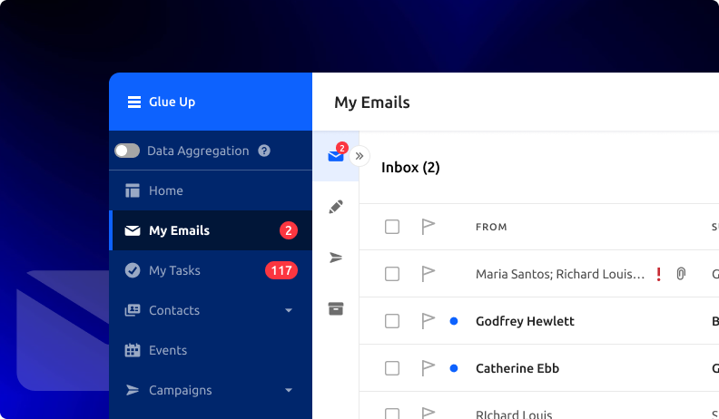Expand the Contacts submenu arrow

click(x=289, y=310)
